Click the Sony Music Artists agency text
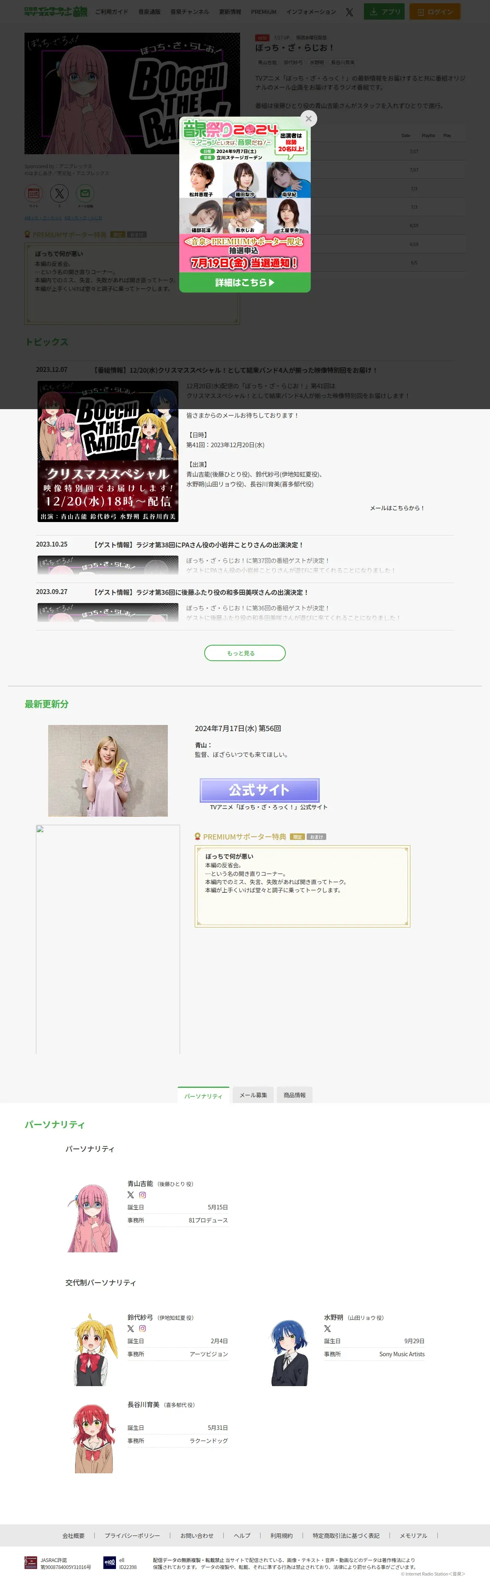Viewport: 490px width, 1587px height. (x=401, y=1354)
